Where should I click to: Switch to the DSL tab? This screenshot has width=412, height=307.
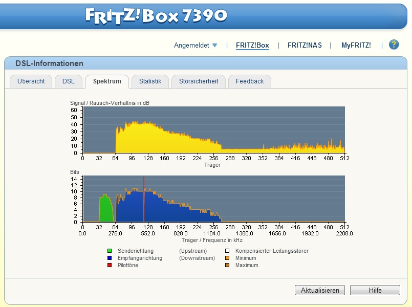coord(69,81)
